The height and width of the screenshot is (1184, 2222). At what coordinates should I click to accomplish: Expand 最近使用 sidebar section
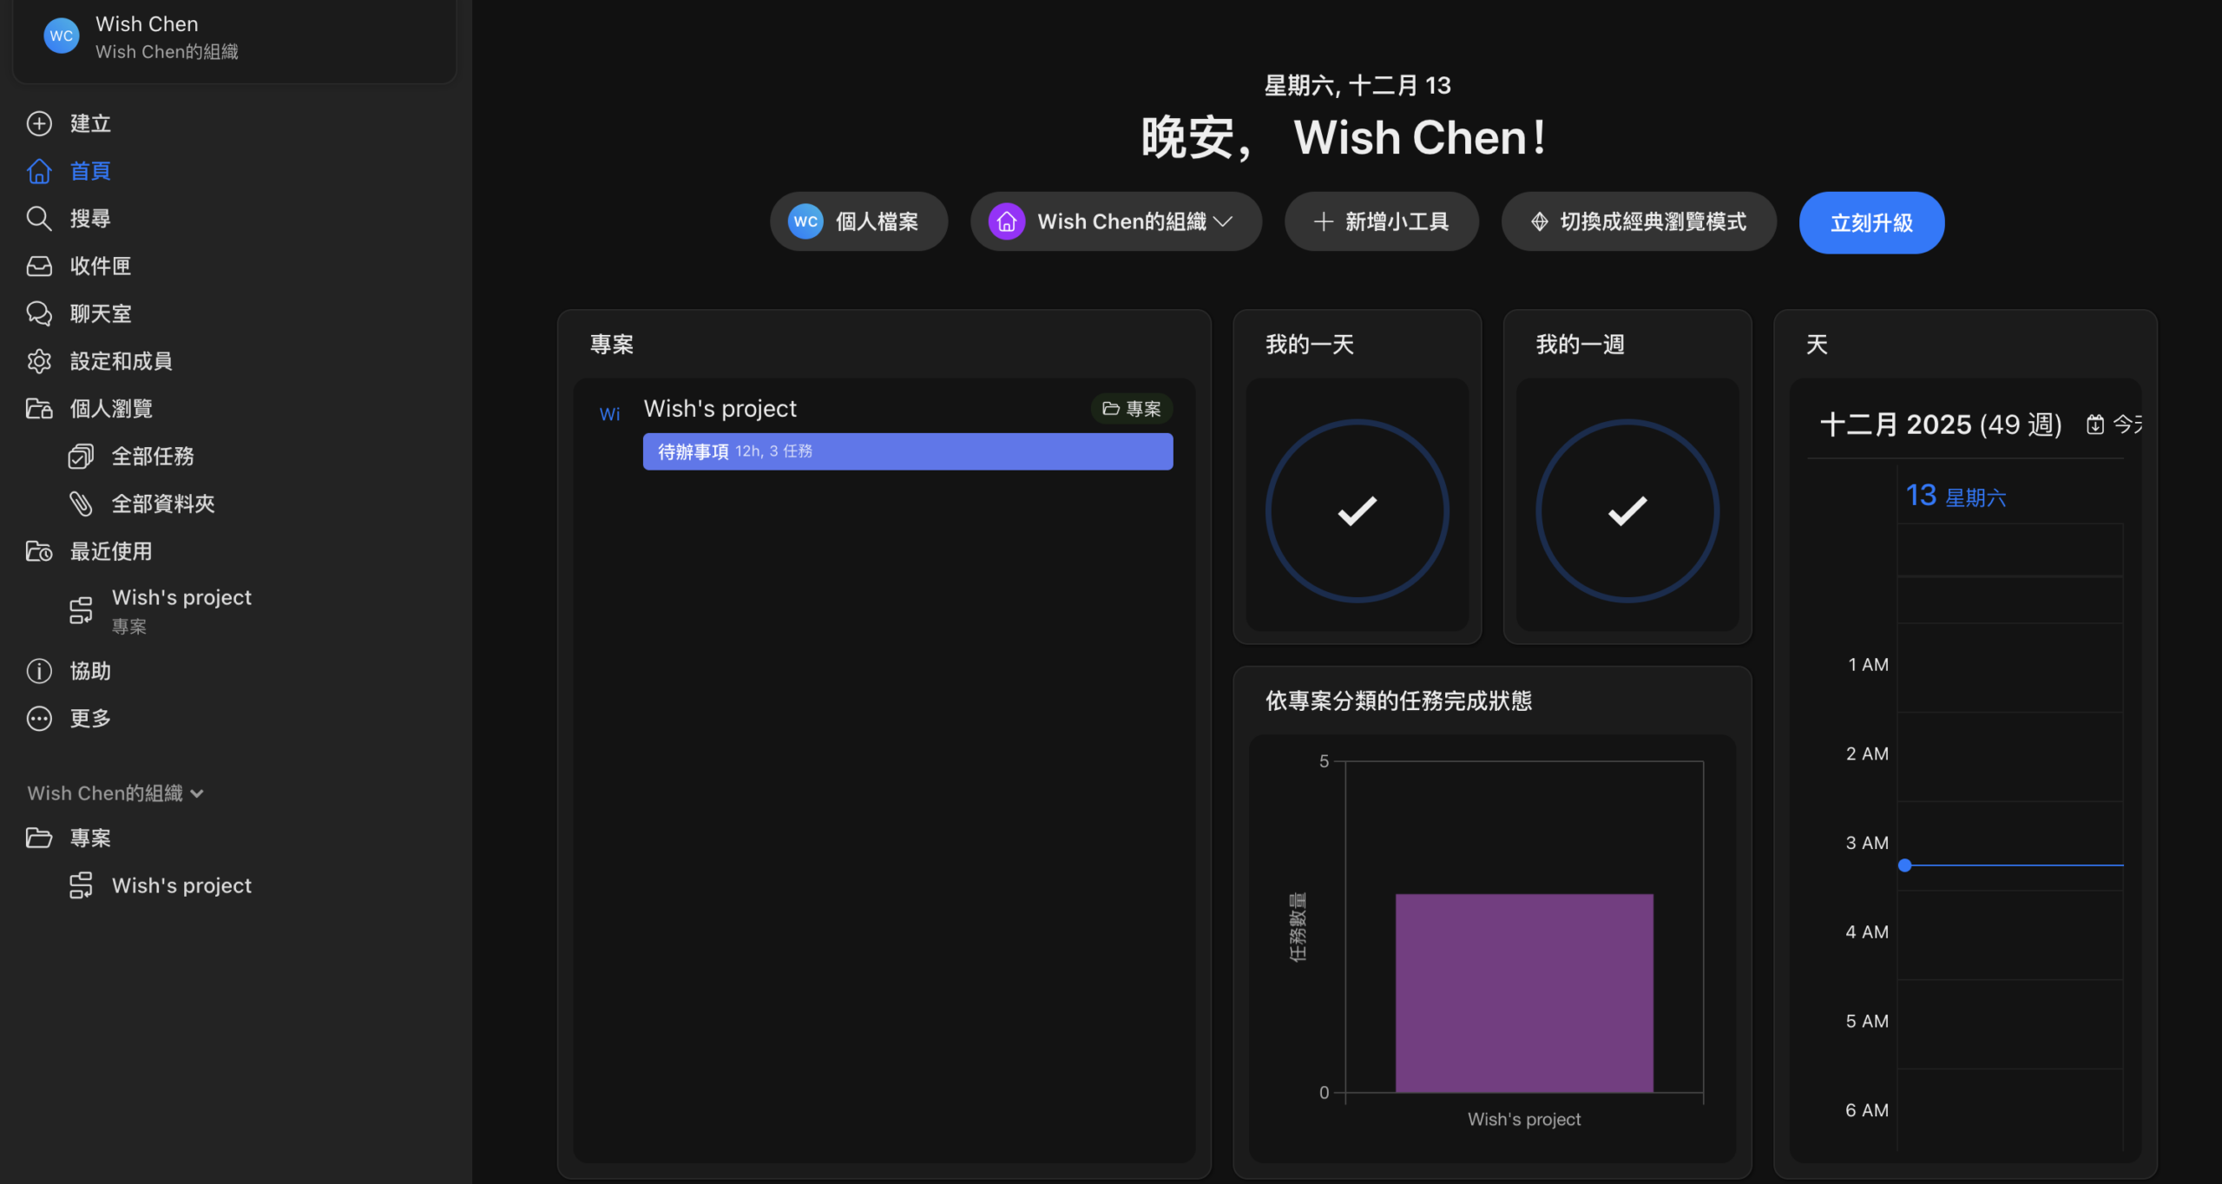point(110,551)
